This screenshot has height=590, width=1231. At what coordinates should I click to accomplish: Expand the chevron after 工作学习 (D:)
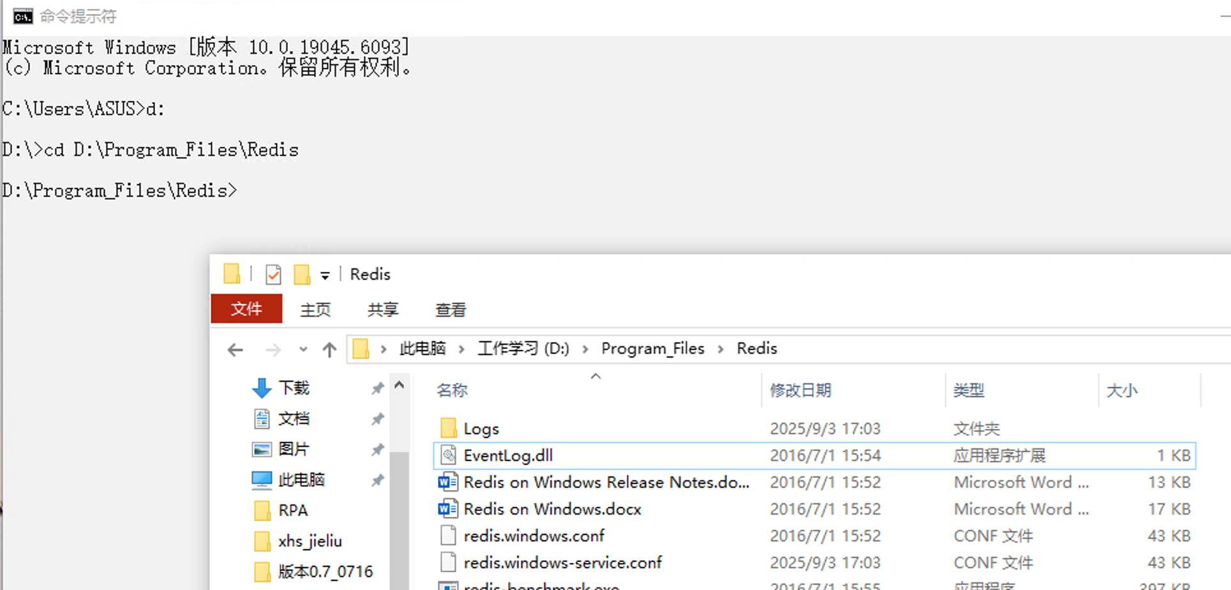coord(585,349)
